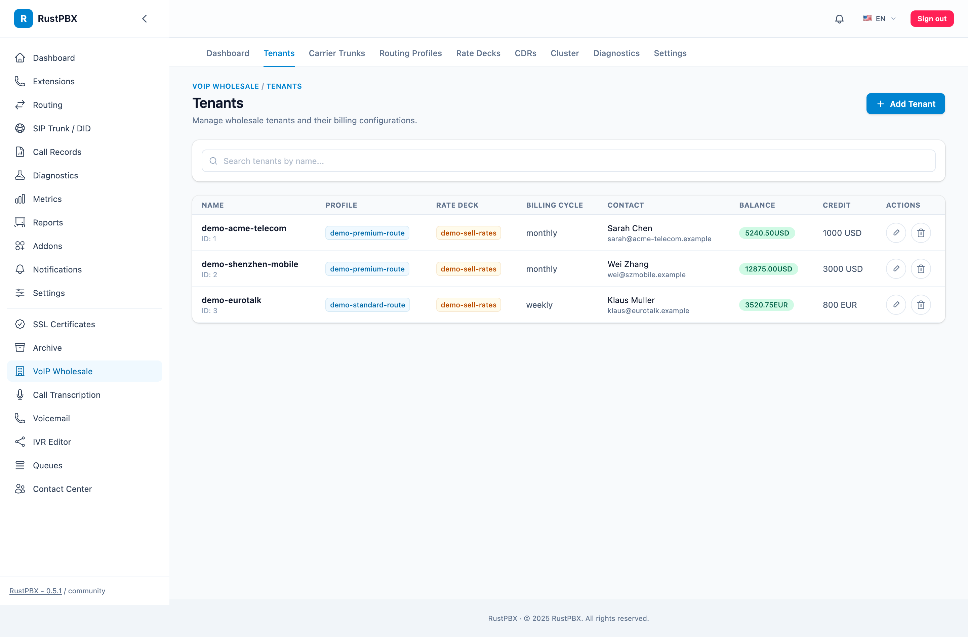Delete tenant demo-eurotalk with trash icon
Viewport: 968px width, 637px height.
tap(921, 304)
